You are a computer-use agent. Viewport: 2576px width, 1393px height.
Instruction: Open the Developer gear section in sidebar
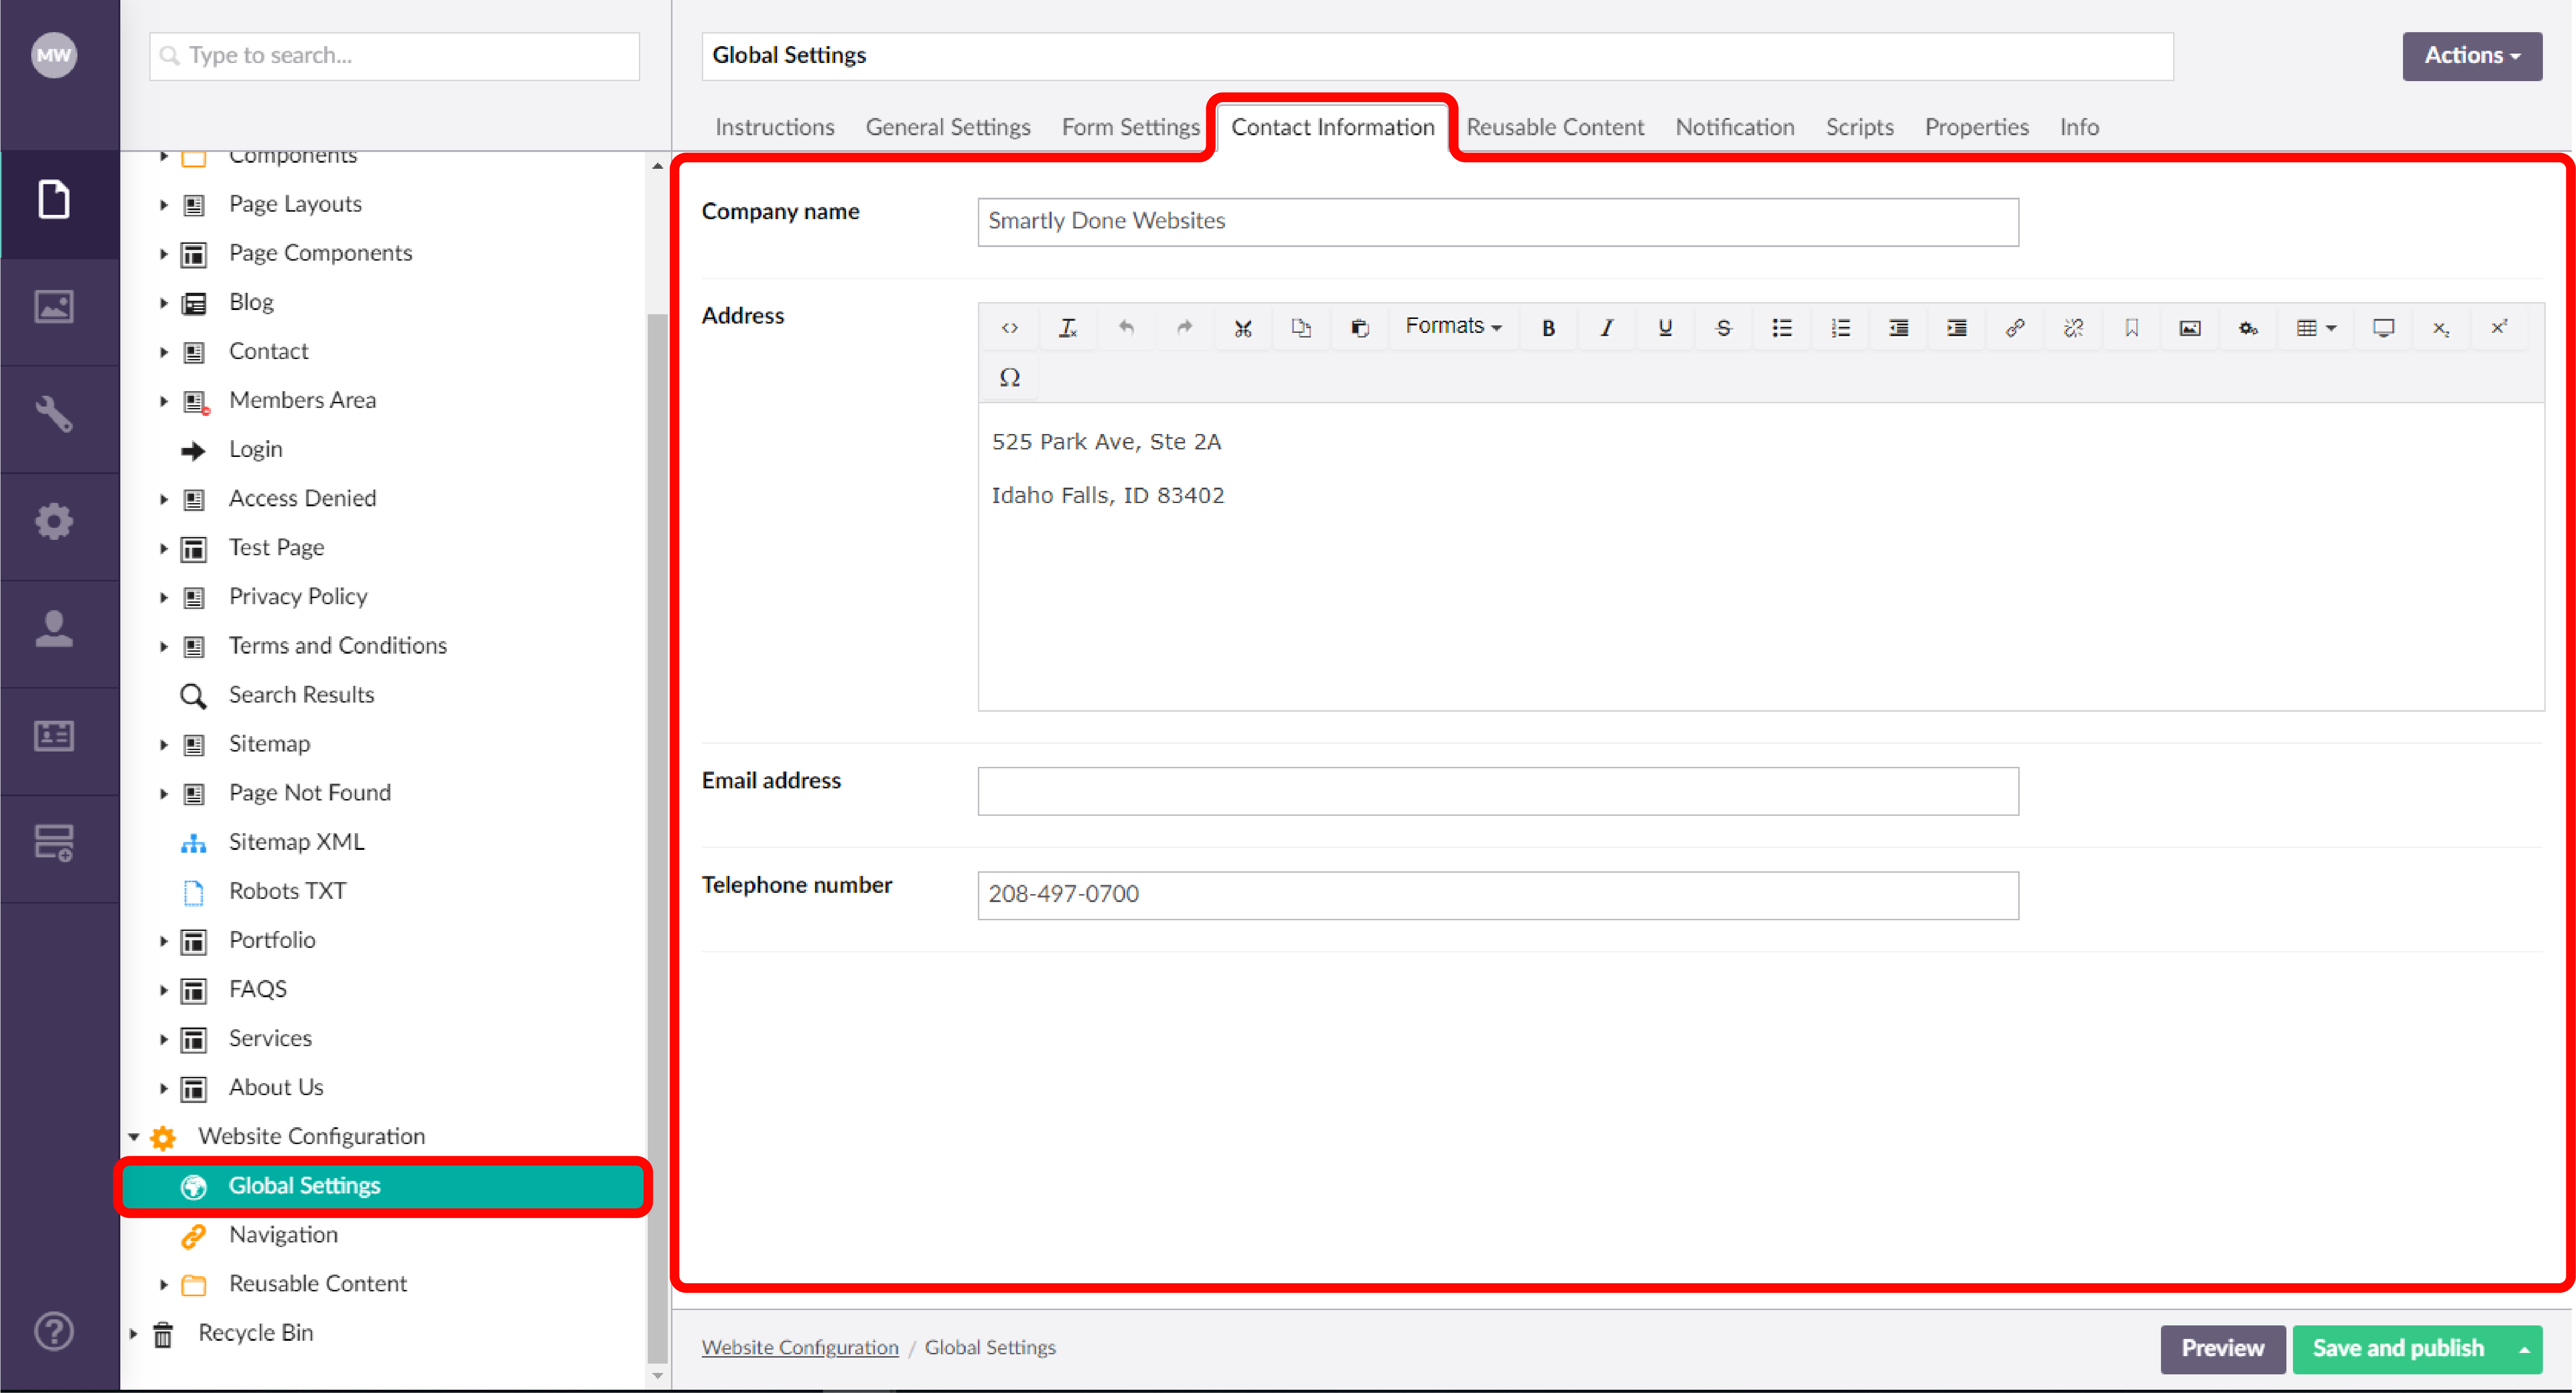54,521
